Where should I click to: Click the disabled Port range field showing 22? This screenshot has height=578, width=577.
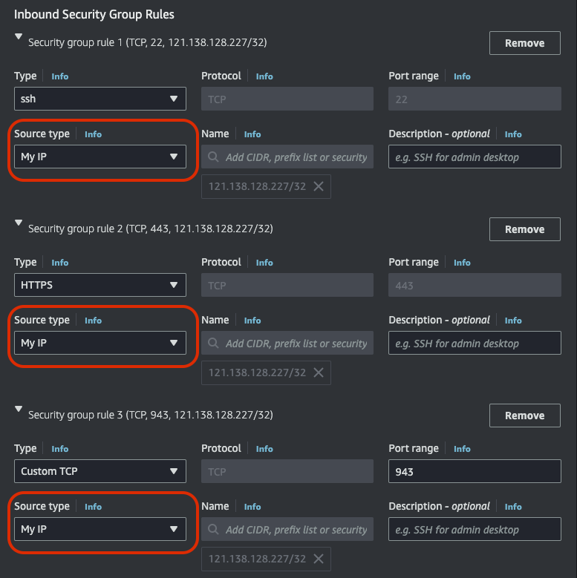[475, 99]
